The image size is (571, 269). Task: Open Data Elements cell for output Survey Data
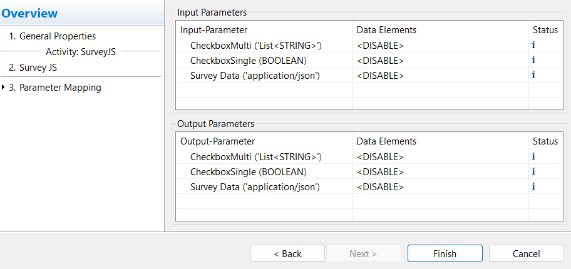pyautogui.click(x=440, y=186)
